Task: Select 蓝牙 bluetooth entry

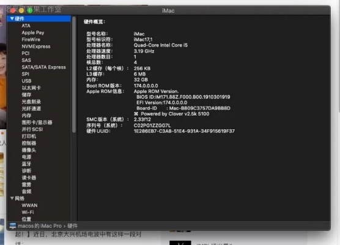Action: pyautogui.click(x=26, y=164)
